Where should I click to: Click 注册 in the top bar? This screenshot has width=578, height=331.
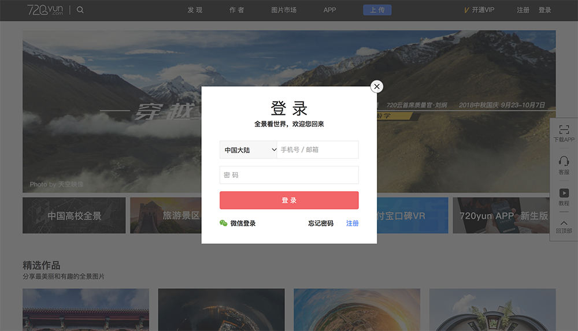pos(523,10)
